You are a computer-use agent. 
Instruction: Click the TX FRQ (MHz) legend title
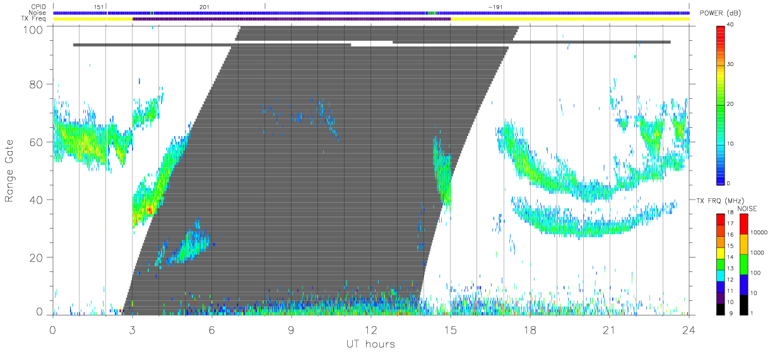coord(720,201)
